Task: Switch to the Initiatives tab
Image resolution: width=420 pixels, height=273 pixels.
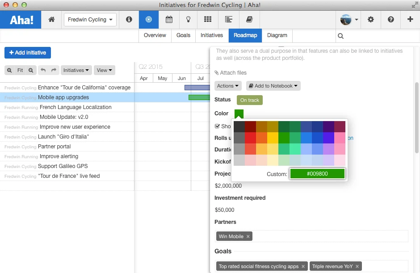Action: (212, 35)
